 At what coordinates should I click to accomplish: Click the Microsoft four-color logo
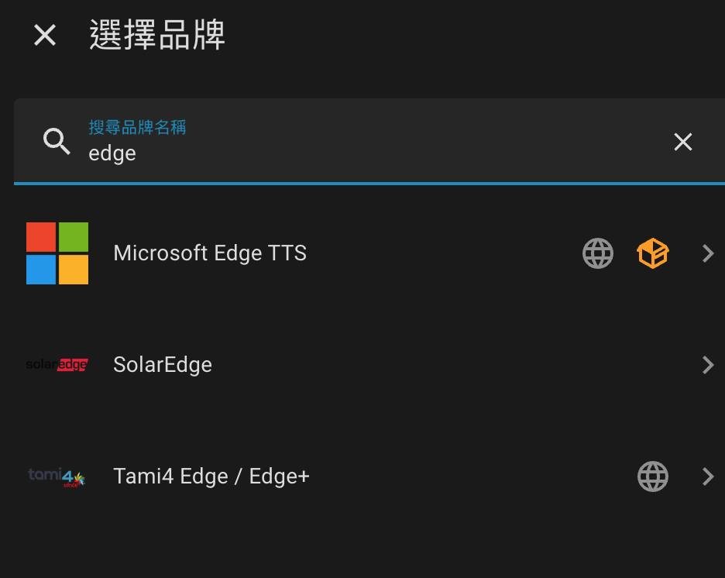[x=57, y=253]
